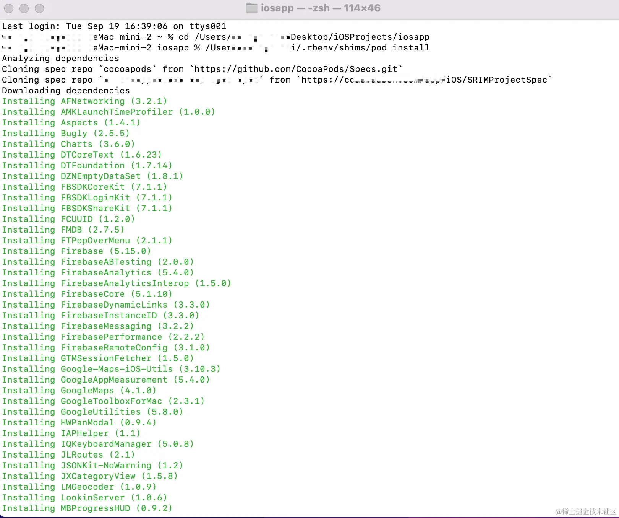The height and width of the screenshot is (518, 619).
Task: Click 'Installing Aspects (1.4.1)' line
Action: [x=71, y=123]
